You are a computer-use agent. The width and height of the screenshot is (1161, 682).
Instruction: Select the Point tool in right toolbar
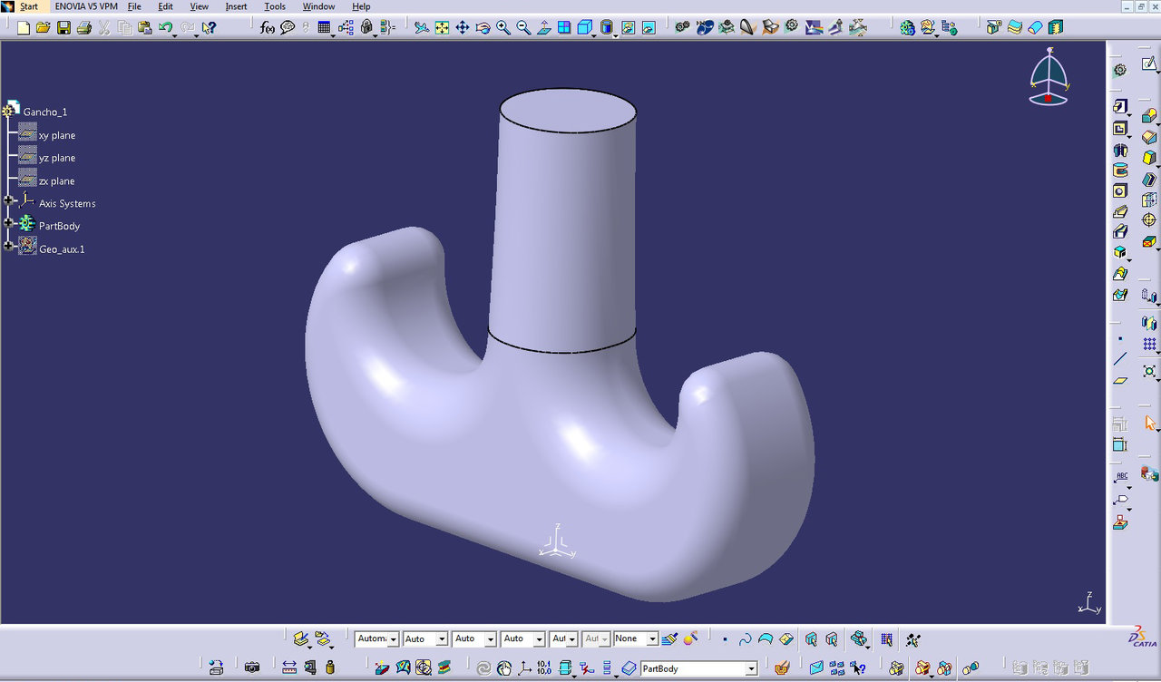(x=1120, y=337)
